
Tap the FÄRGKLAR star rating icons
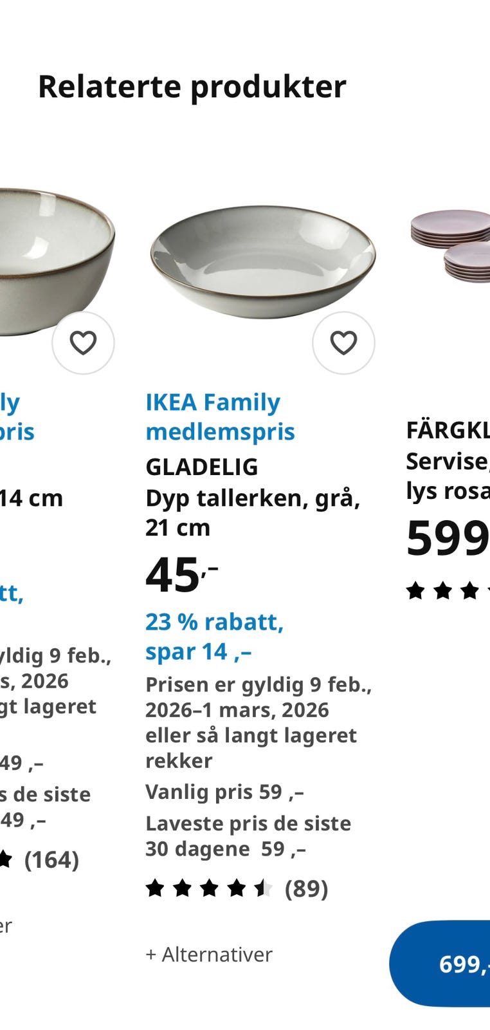tap(448, 590)
